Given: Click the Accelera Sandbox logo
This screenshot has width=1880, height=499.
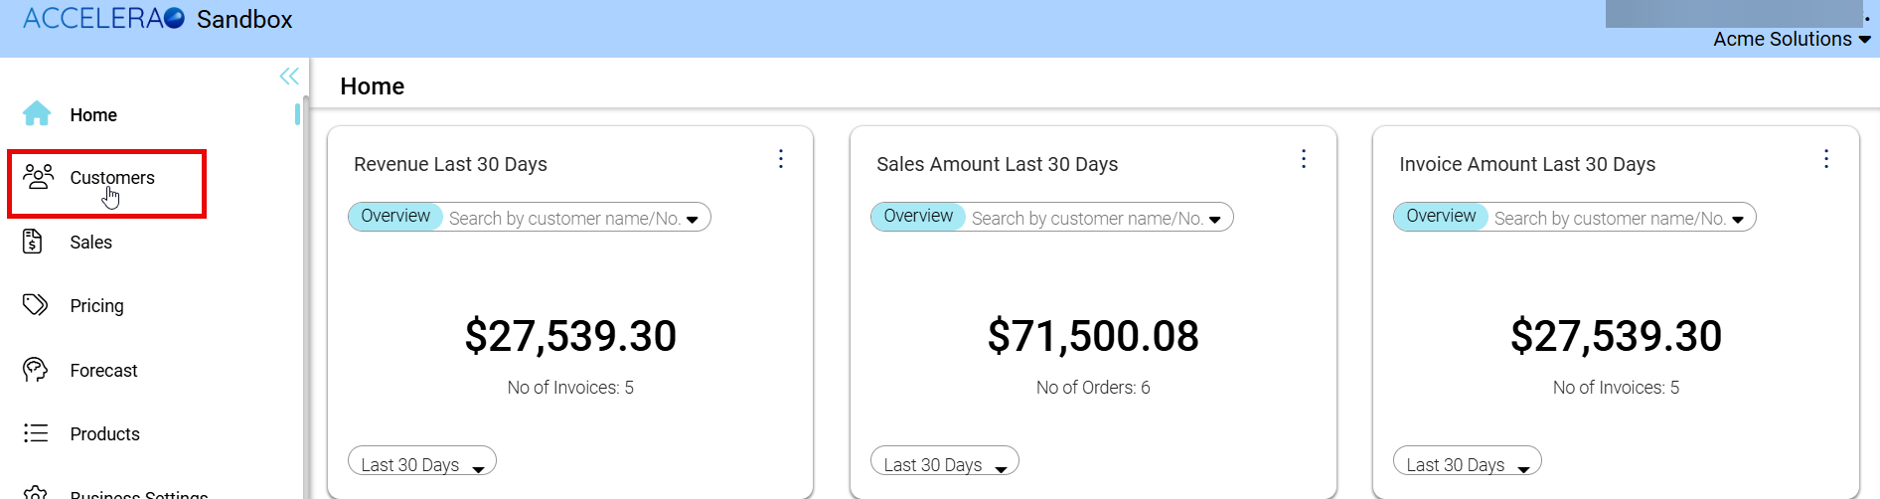Looking at the screenshot, I should 157,20.
